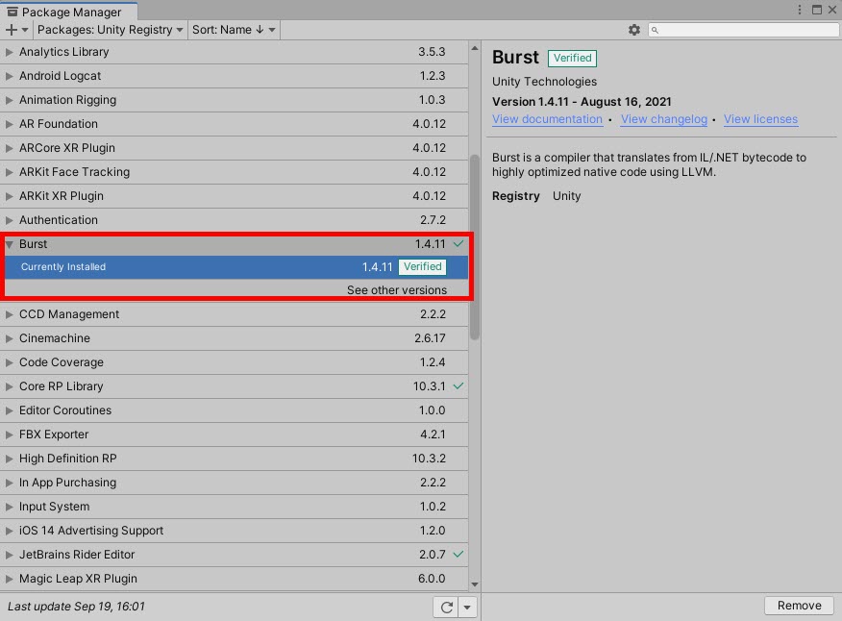Click the Remove button
The width and height of the screenshot is (842, 621).
coord(799,606)
